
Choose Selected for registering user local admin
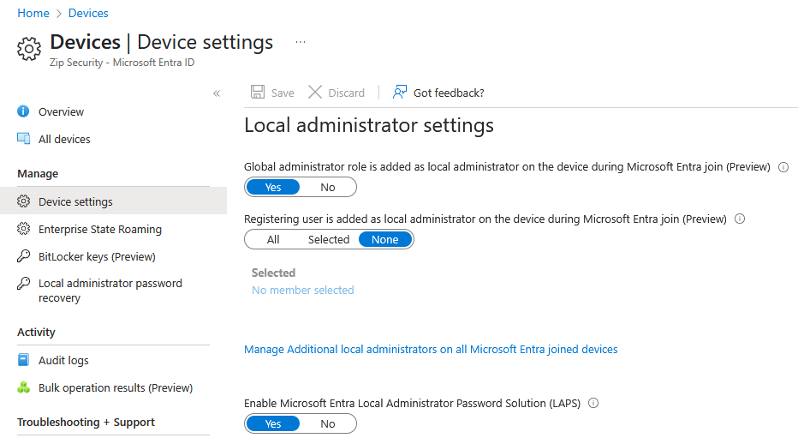click(x=329, y=239)
